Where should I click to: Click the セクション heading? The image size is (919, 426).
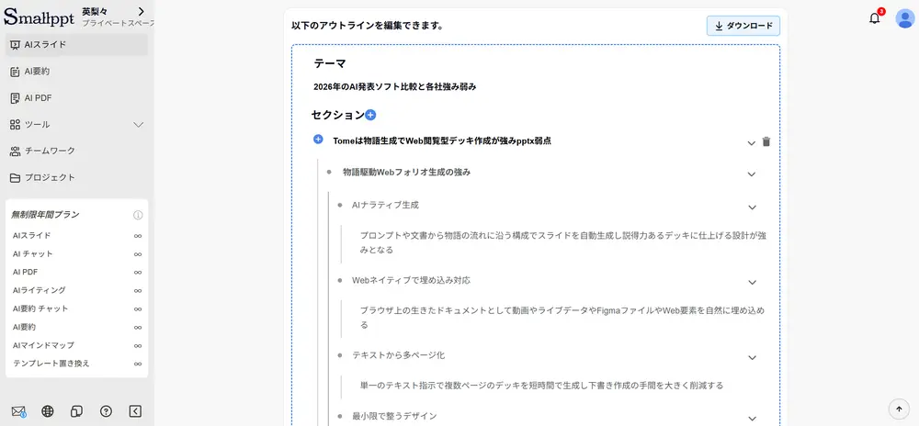[x=337, y=115]
